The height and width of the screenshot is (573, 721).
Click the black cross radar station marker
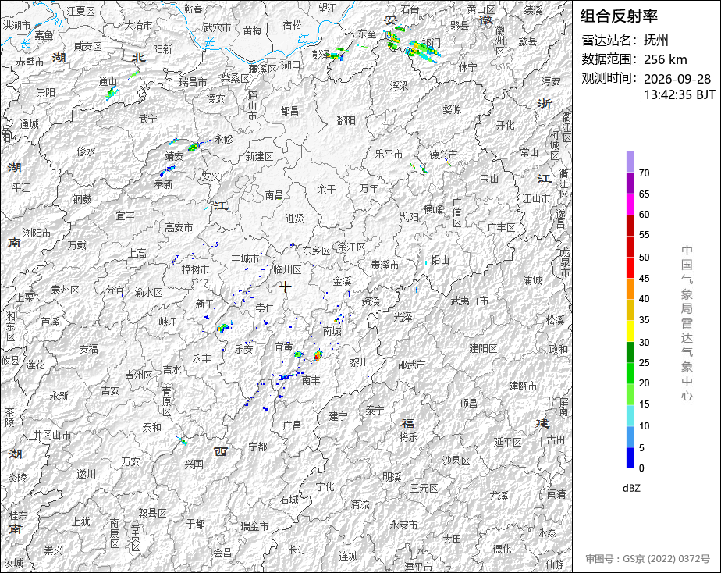pos(286,287)
